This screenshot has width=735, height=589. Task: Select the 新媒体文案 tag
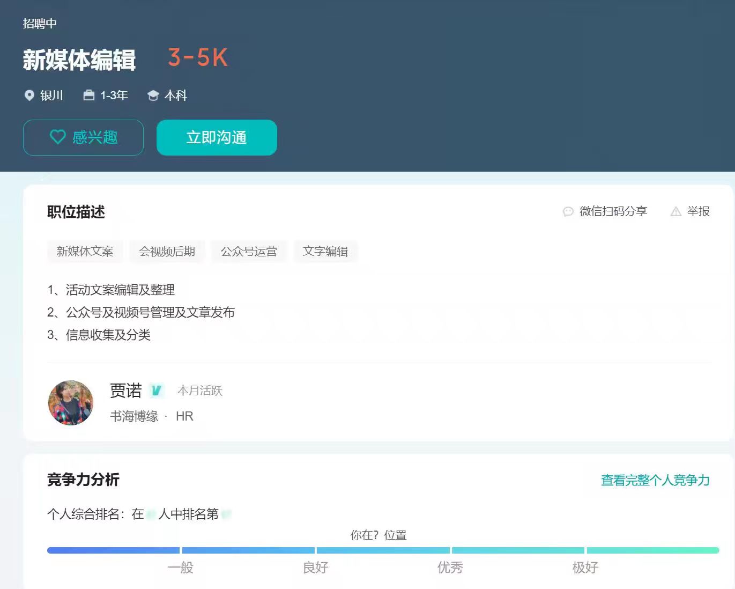pos(85,252)
